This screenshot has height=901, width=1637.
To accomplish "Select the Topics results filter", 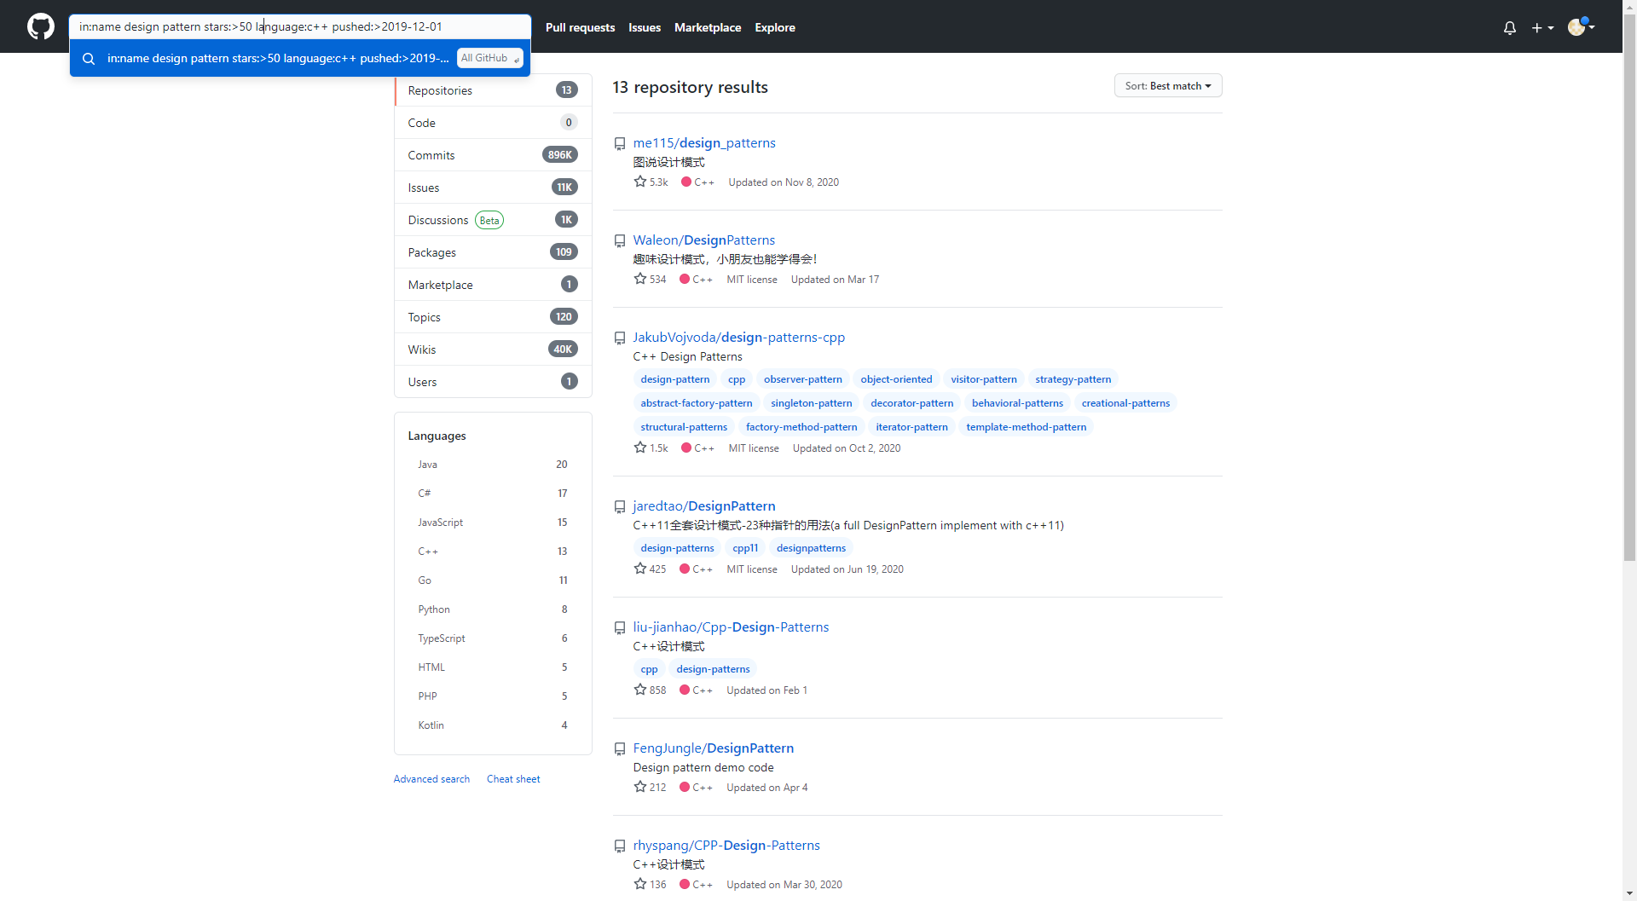I will coord(493,317).
